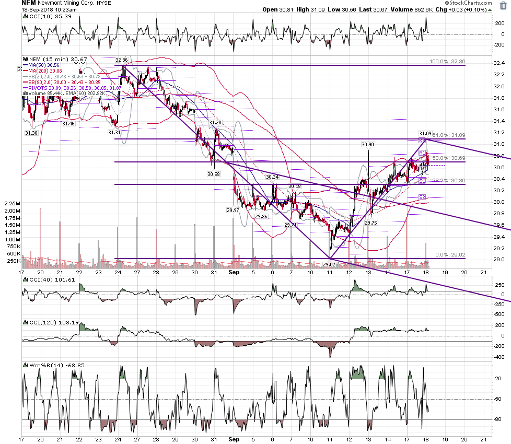Click the StockCharts.com copyright text
Image resolution: width=511 pixels, height=444 pixels.
[468, 3]
